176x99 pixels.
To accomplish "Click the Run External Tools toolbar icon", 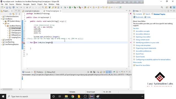I will coord(80,7).
